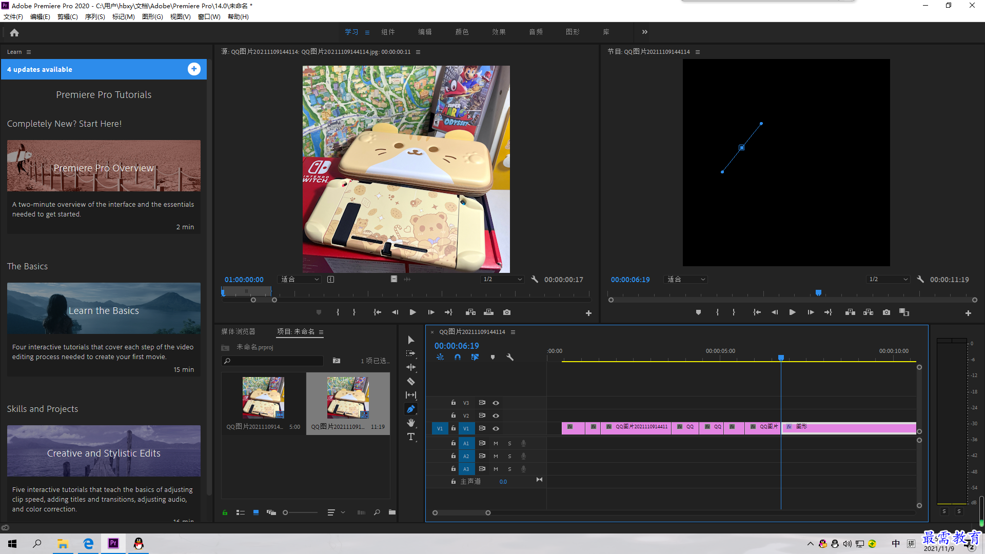Click the Home icon
Viewport: 985px width, 554px height.
click(14, 32)
